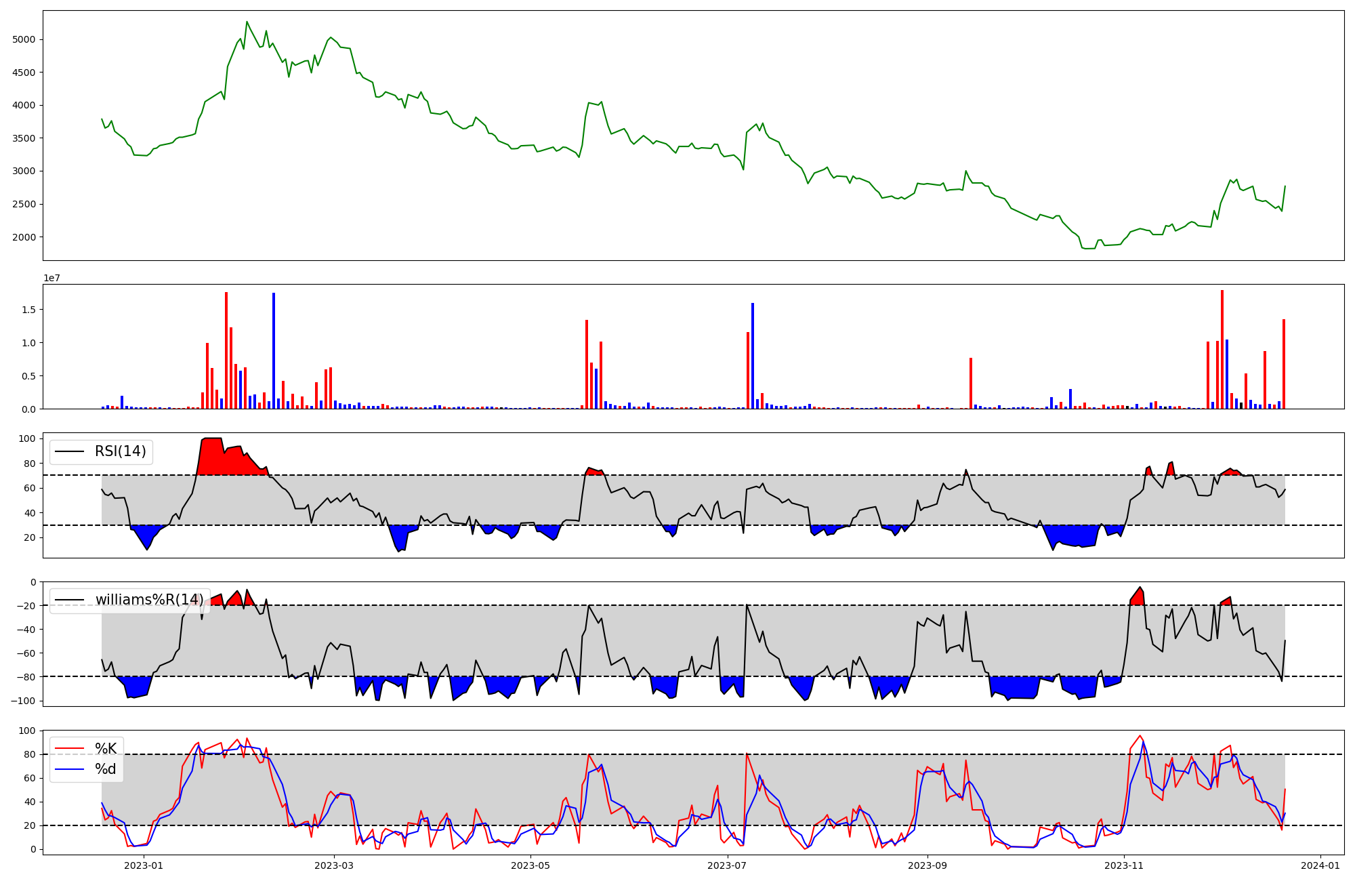Viewport: 1355px width, 881px height.
Task: Click the 2023-11 date axis label
Action: tap(1124, 865)
